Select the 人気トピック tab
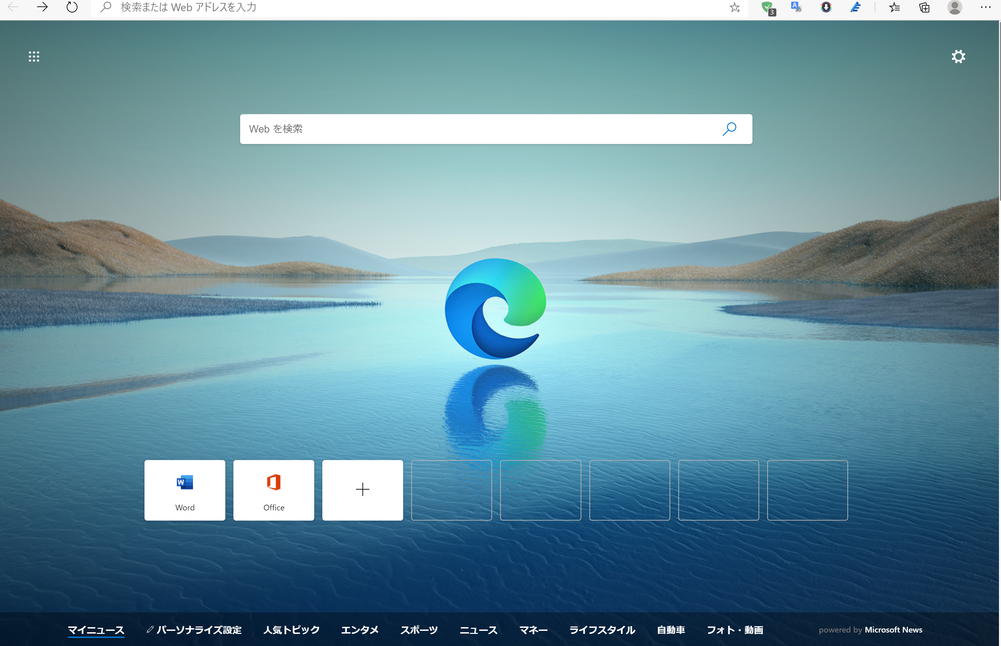The width and height of the screenshot is (1001, 646). coord(291,630)
